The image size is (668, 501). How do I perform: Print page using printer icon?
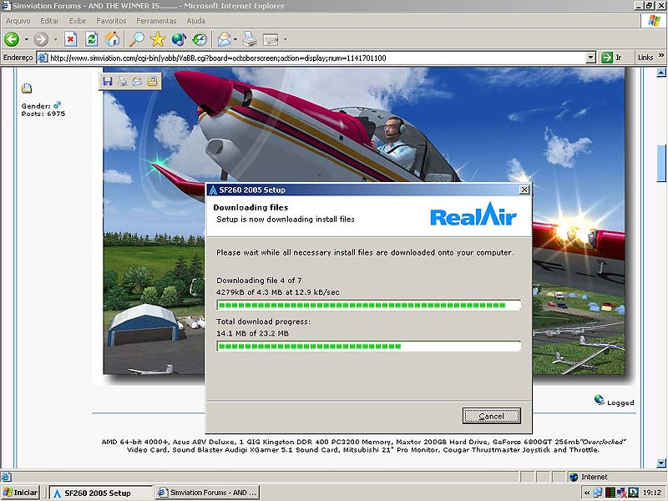click(x=250, y=38)
